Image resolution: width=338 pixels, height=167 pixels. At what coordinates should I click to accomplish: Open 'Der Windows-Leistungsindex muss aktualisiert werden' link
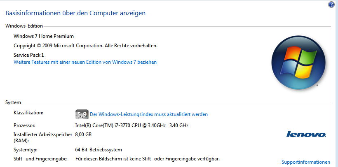(x=149, y=114)
